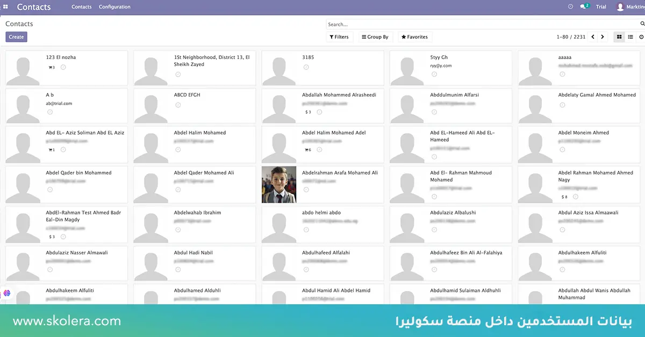Click activity clock on abdo helmi abdo card
This screenshot has height=337, width=645.
point(306,230)
